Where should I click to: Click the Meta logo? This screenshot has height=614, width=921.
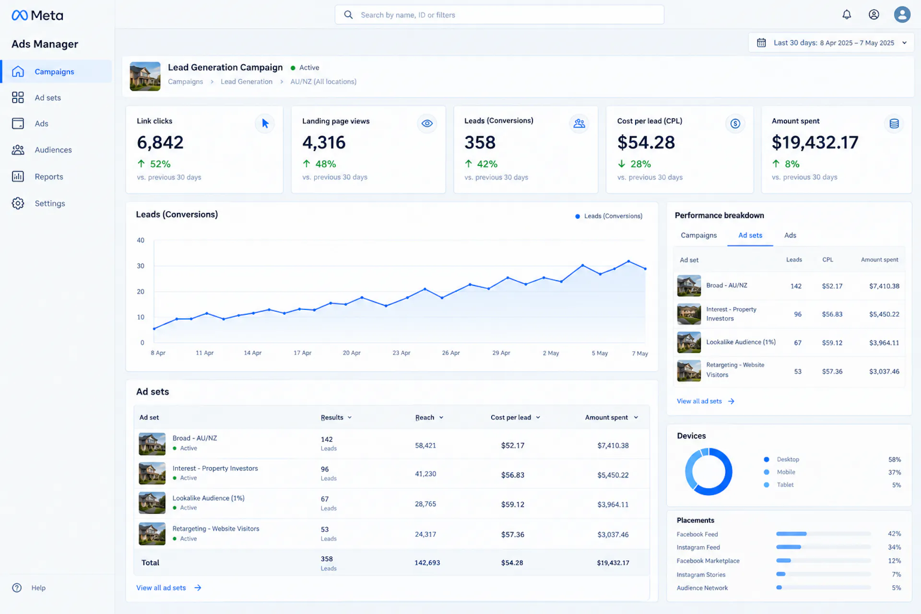[37, 15]
